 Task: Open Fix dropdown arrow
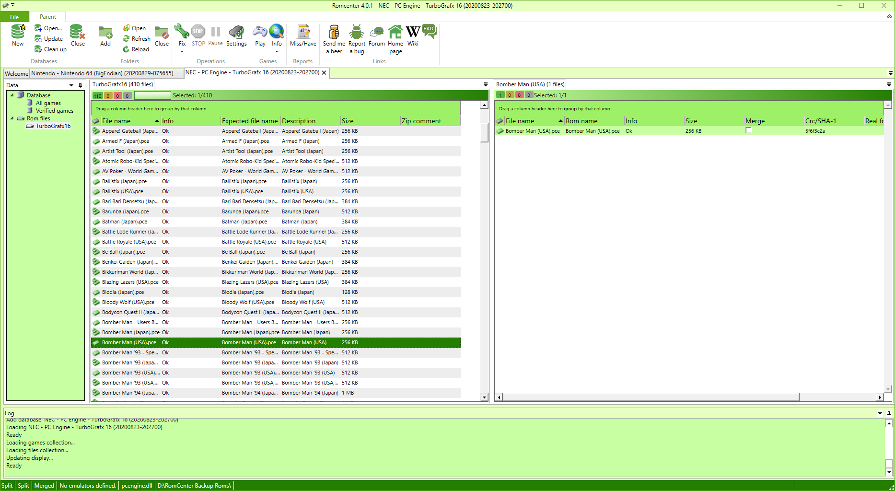pyautogui.click(x=182, y=51)
